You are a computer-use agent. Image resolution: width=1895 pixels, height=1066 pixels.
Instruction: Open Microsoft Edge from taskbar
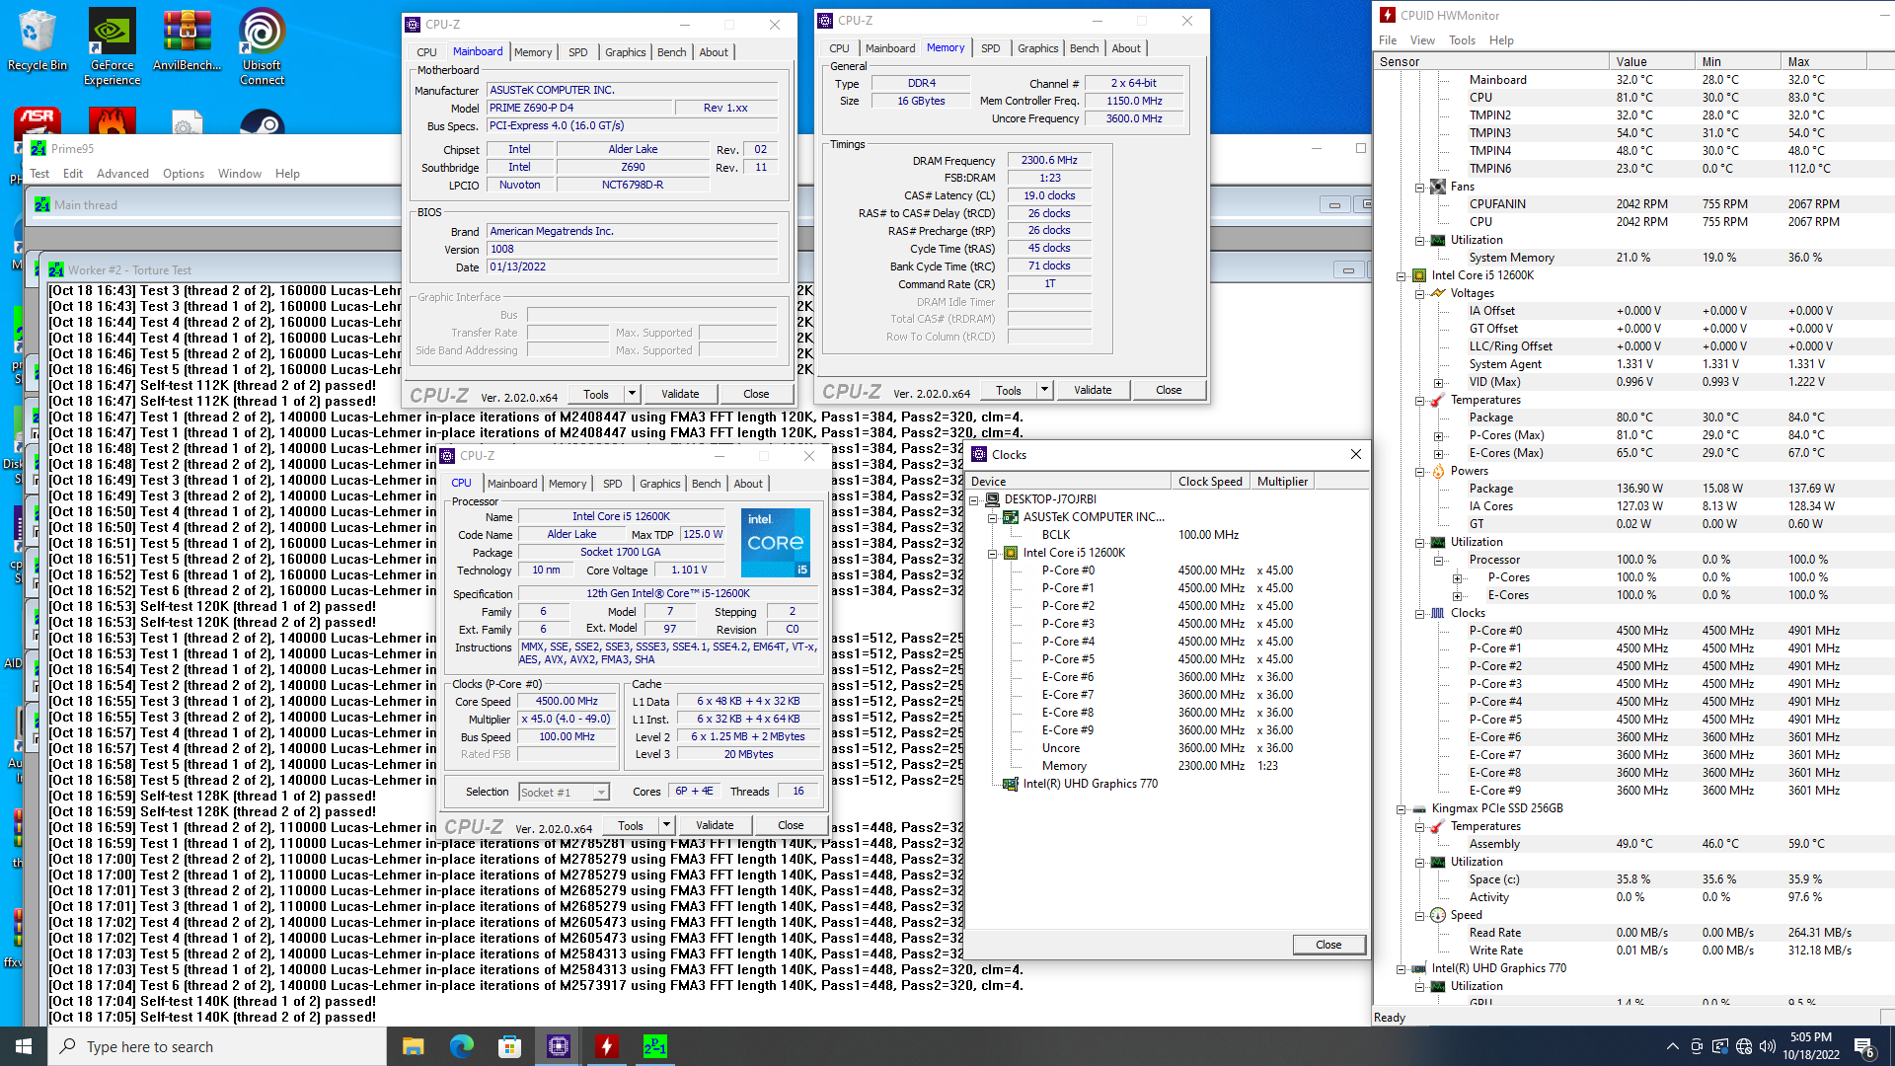point(461,1046)
